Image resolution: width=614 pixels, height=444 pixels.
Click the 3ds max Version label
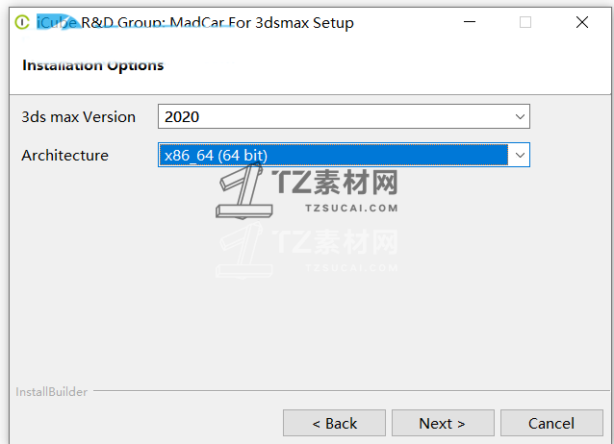[x=78, y=117]
